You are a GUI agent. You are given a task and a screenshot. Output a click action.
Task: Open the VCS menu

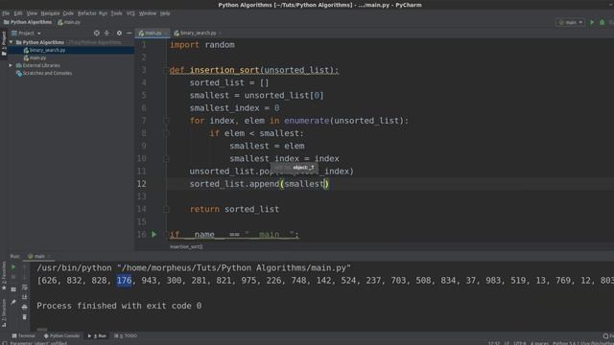coord(130,13)
